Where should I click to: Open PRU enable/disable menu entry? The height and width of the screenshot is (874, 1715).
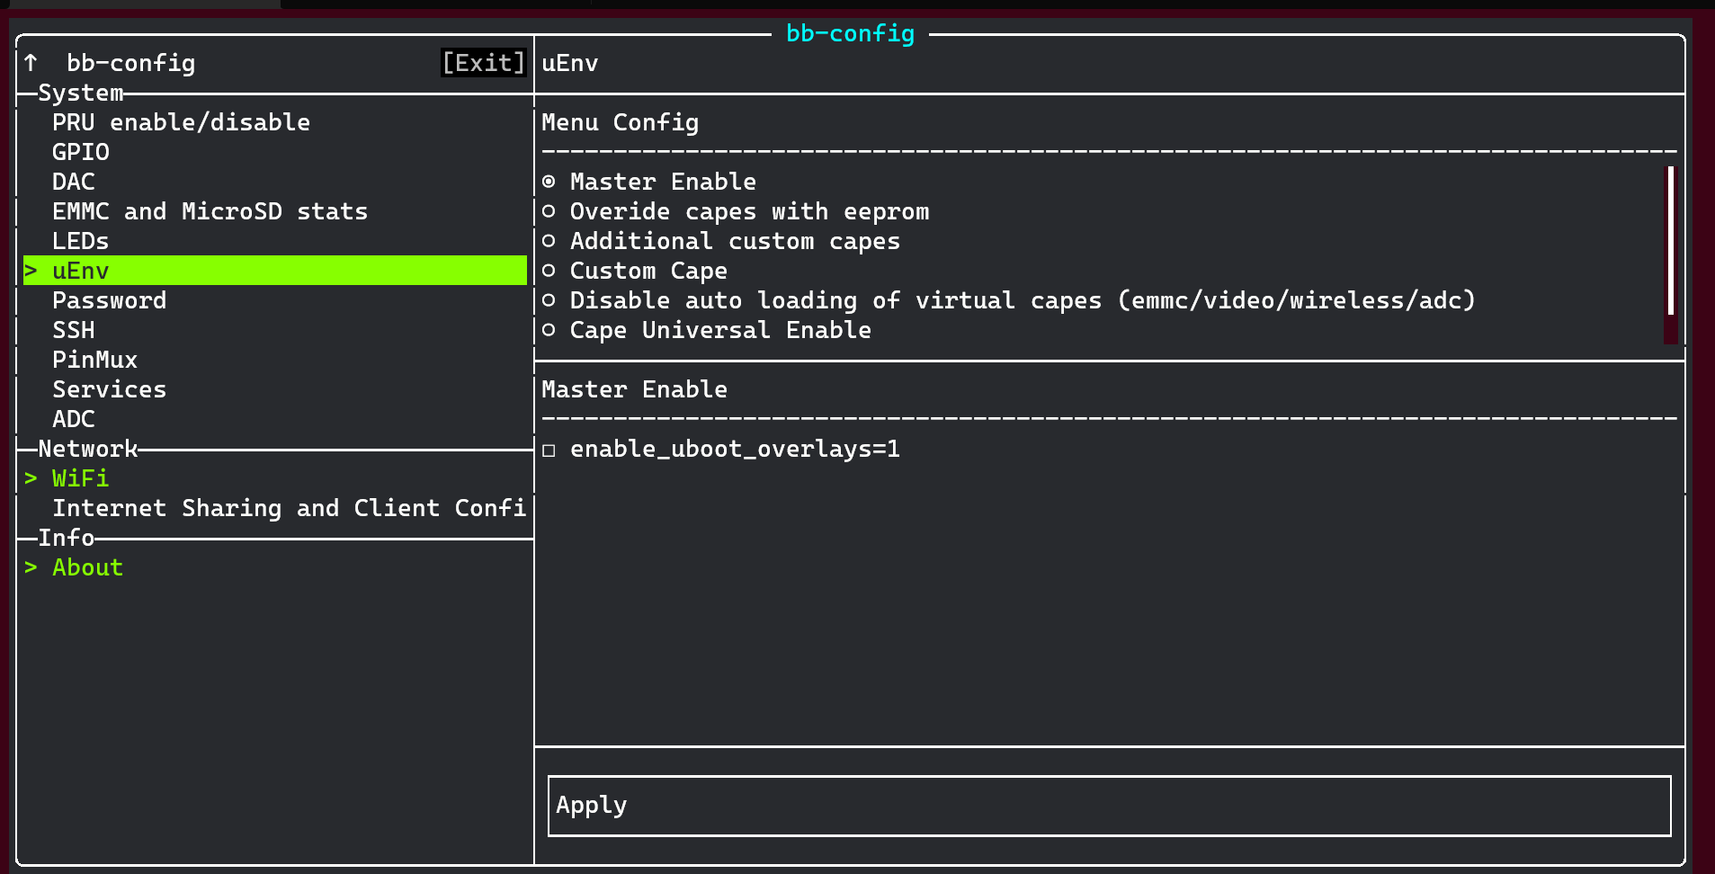(x=181, y=122)
